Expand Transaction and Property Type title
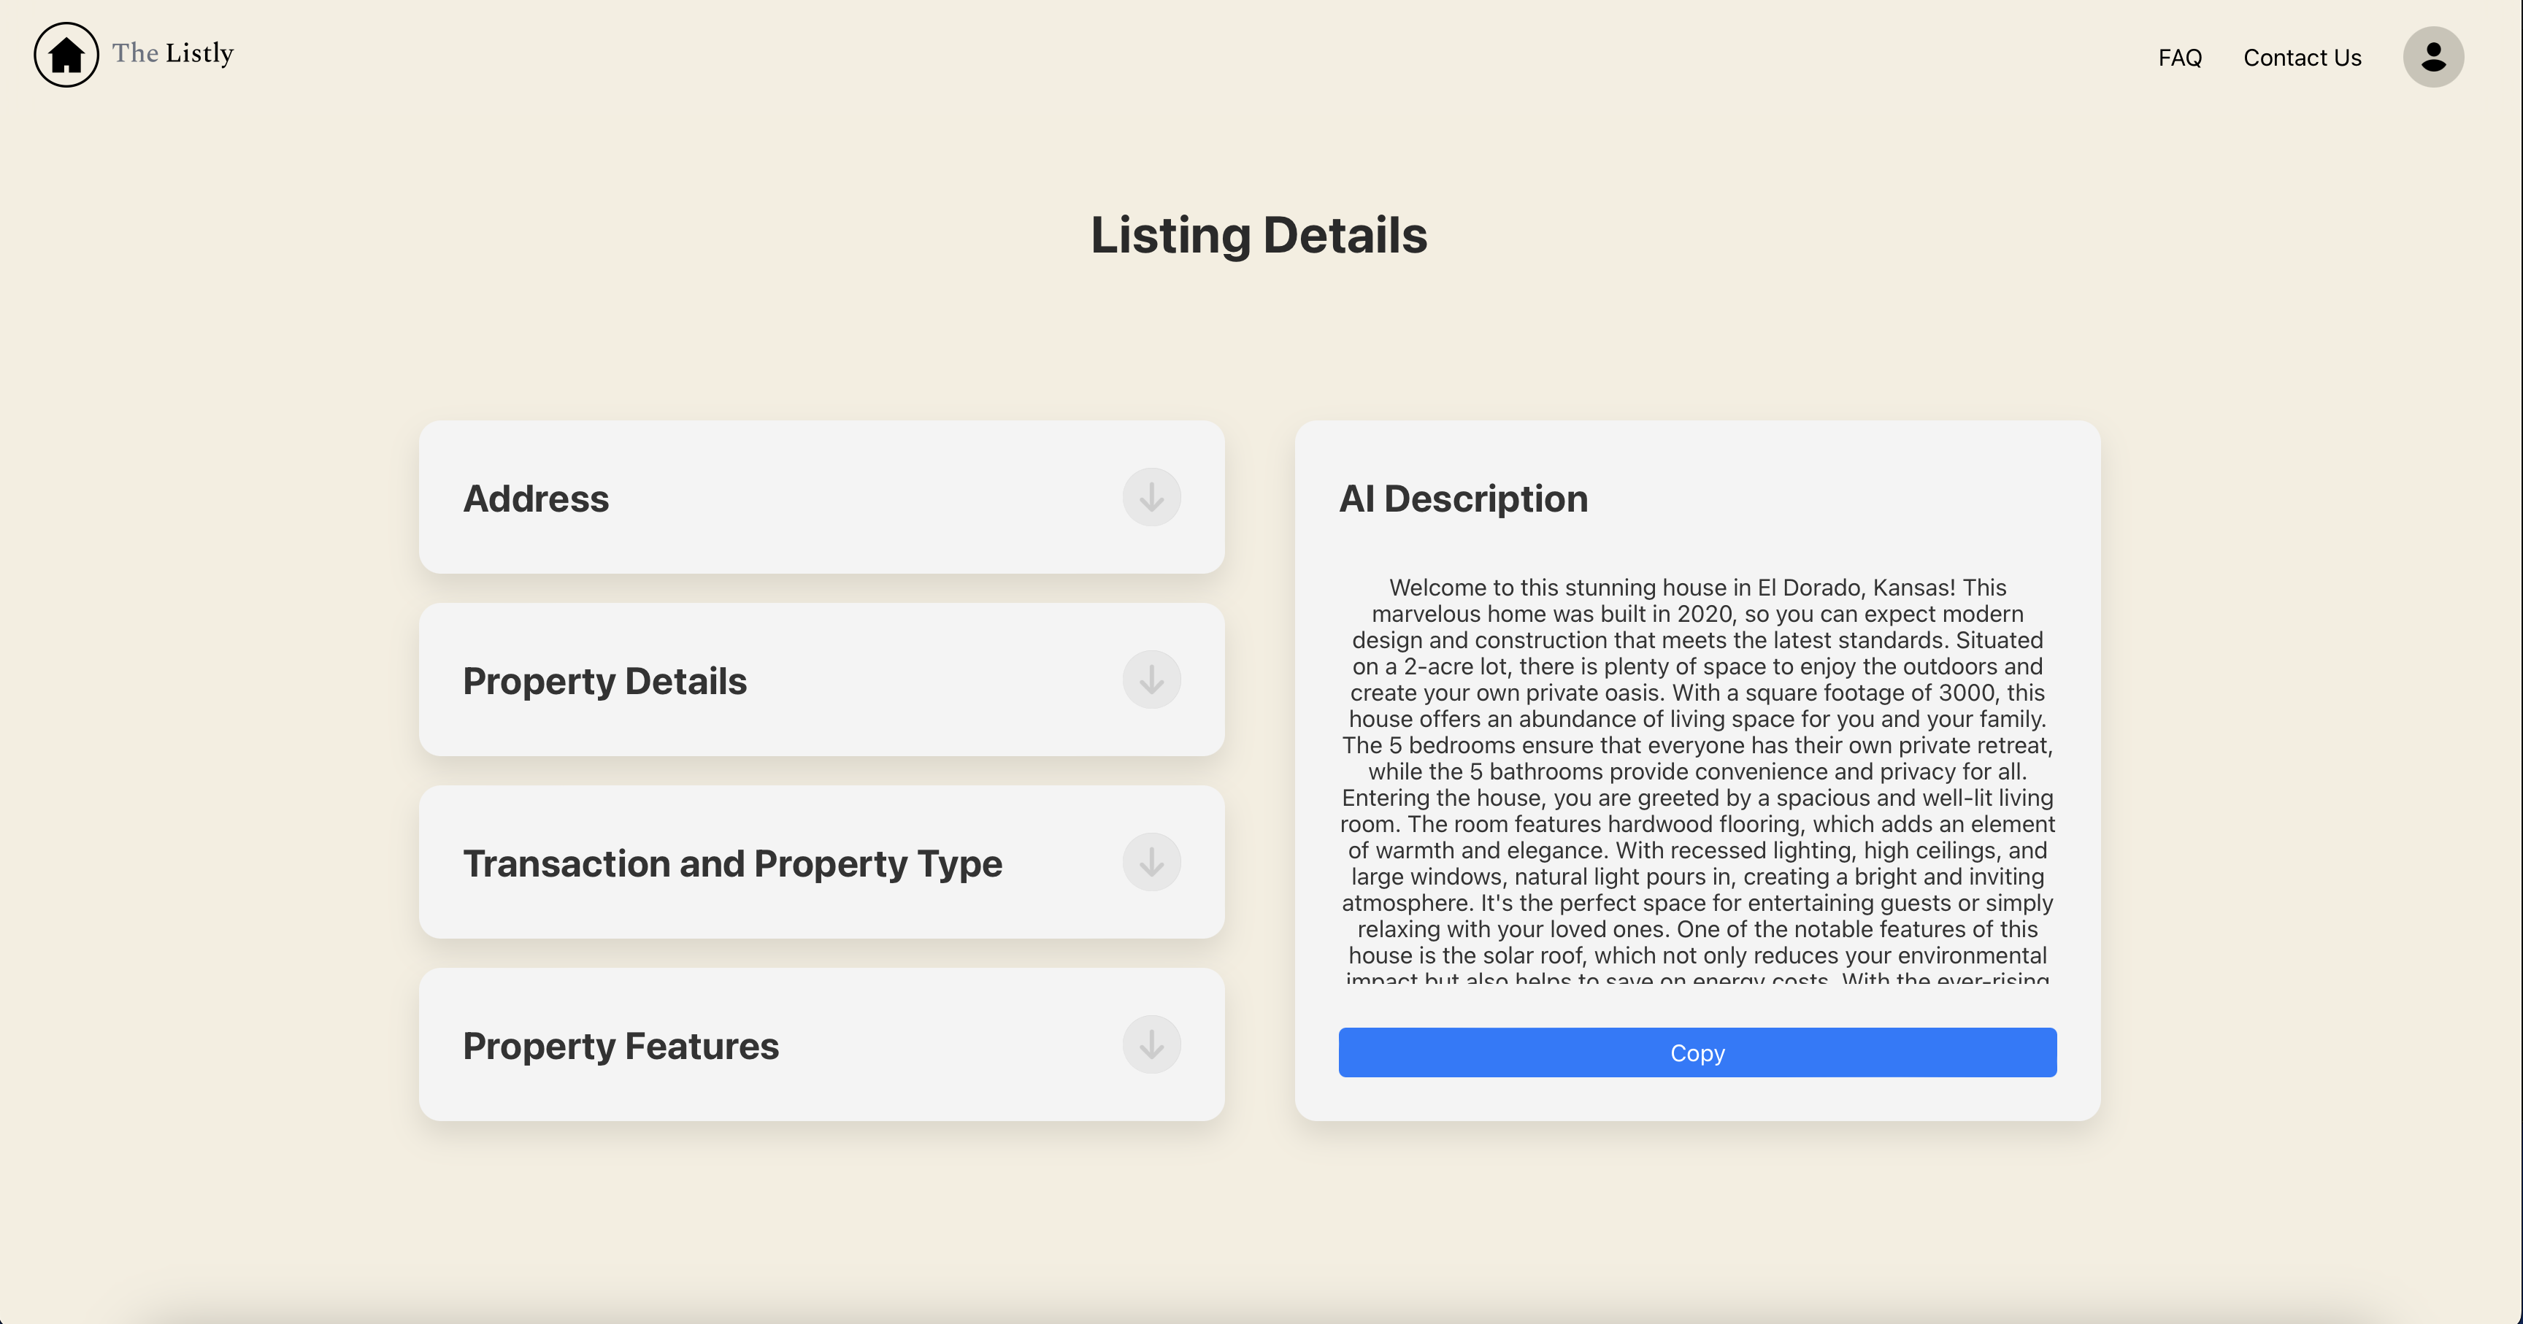Screen dimensions: 2523x1324 731,863
